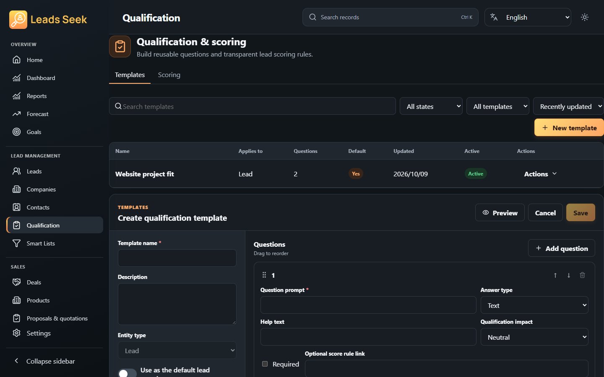This screenshot has height=377, width=604.
Task: Switch to the Scoring tab
Action: 169,75
